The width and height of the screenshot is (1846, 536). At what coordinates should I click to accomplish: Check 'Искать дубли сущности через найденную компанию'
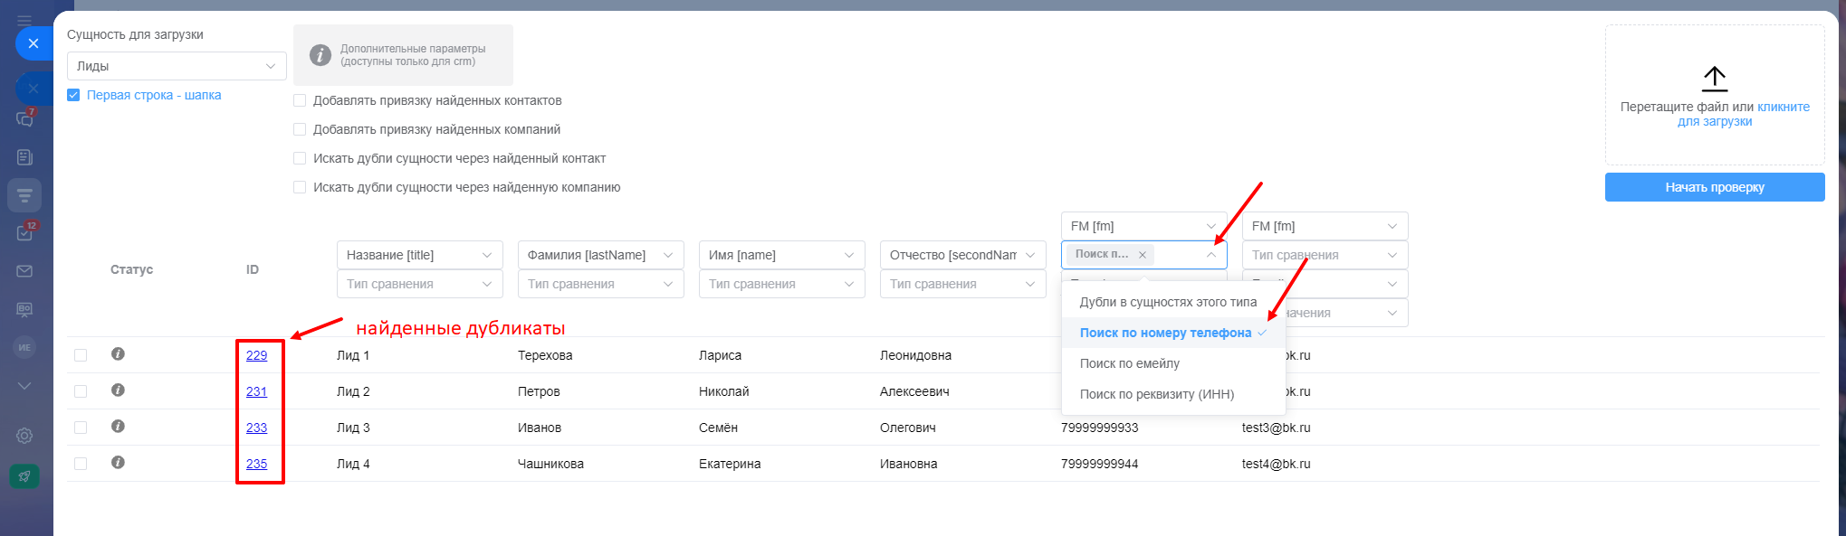[300, 187]
